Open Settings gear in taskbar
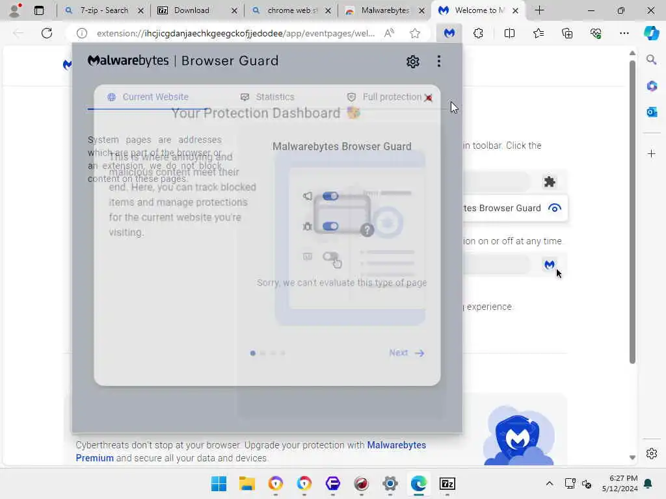The width and height of the screenshot is (666, 499). (x=390, y=483)
